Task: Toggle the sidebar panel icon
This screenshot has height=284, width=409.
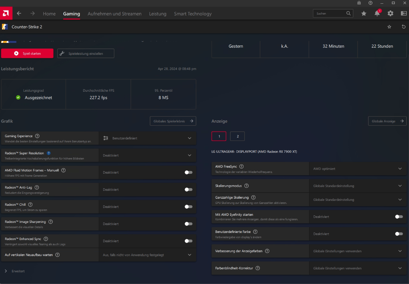Action: coord(403,13)
